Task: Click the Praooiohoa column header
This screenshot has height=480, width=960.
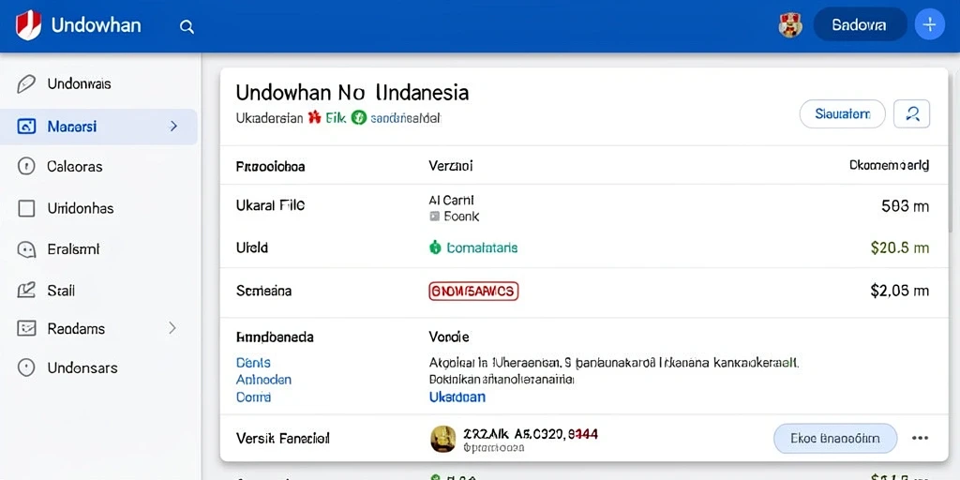Action: coord(271,166)
